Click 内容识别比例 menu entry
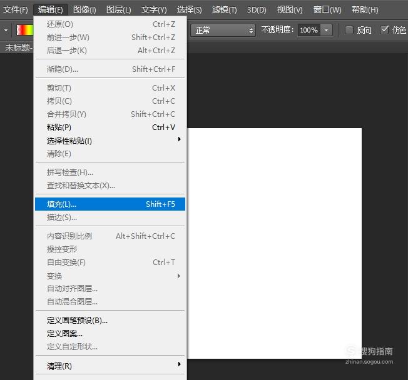The width and height of the screenshot is (408, 380). [x=110, y=236]
